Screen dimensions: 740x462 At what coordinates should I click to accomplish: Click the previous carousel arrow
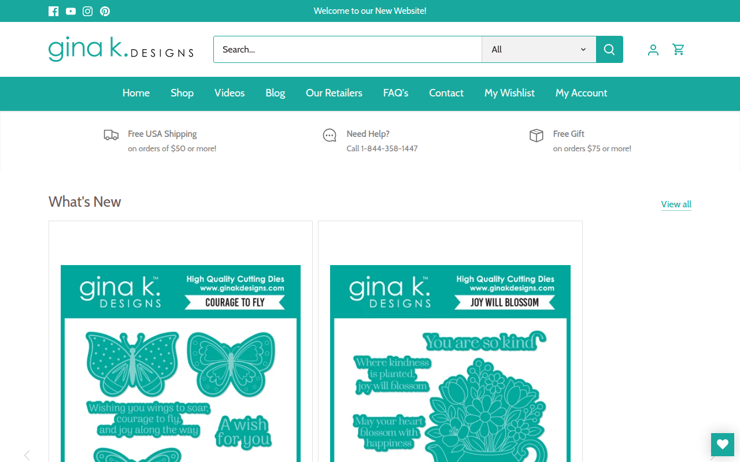[27, 455]
